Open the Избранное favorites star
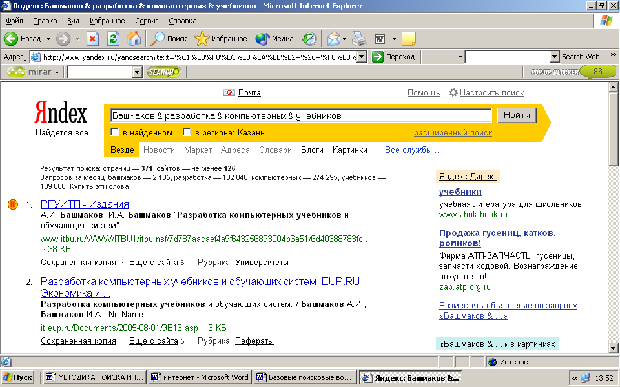Screen dimensions: 620x387 coord(221,39)
